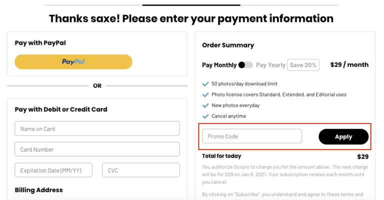384x200 pixels.
Task: Click checkmark icon beside New photos everyday
Action: (205, 105)
